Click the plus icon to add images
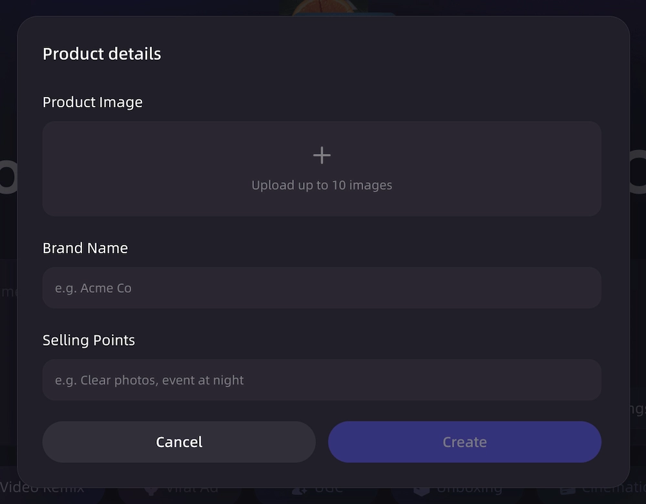Viewport: 646px width, 504px height. (322, 155)
